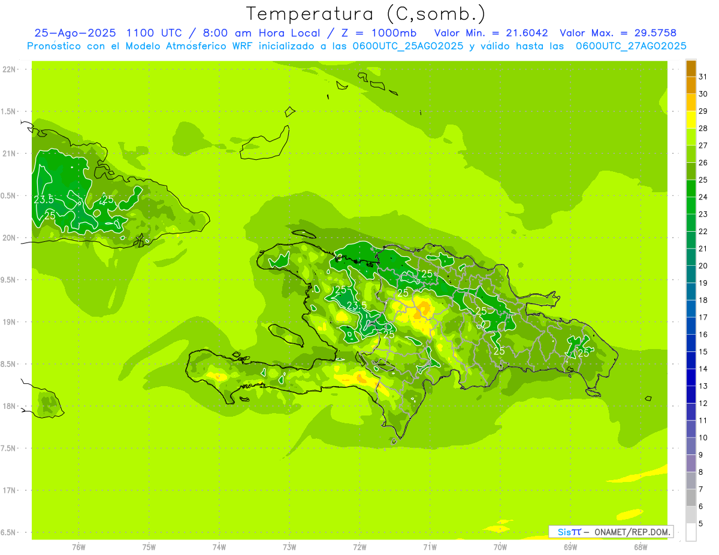Pick the blue legend swatch between 15 and 16
This screenshot has height=555, width=719.
point(691,343)
